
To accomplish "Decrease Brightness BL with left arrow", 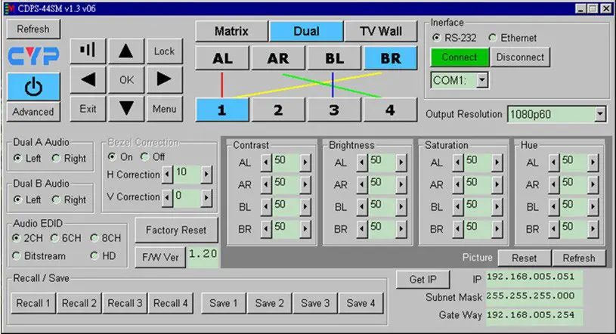I will [362, 207].
